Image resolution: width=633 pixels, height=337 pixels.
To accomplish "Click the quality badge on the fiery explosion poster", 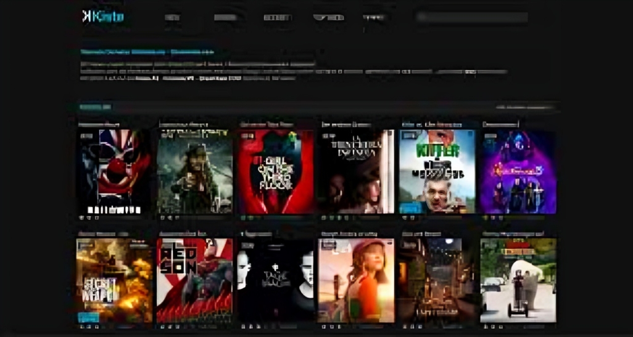I will tap(86, 245).
